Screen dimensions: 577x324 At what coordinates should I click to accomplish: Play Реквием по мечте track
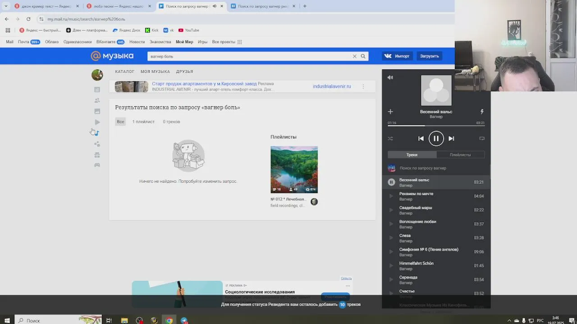click(391, 196)
